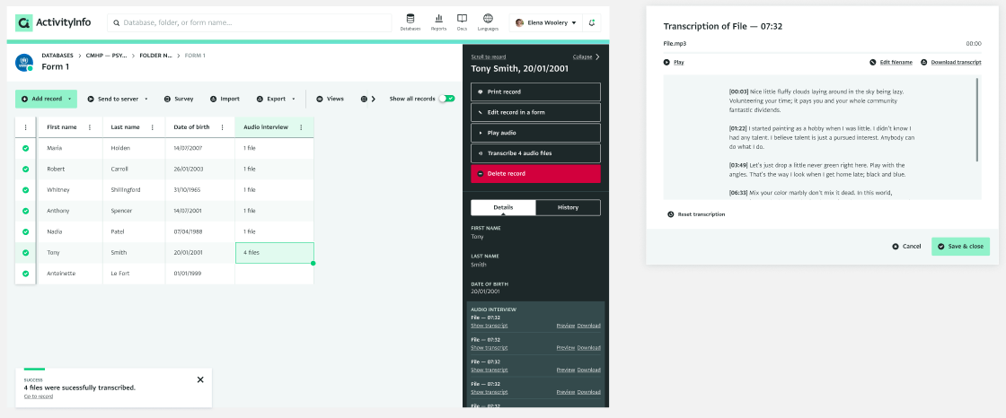
Task: Click the Save & close button
Action: (x=960, y=246)
